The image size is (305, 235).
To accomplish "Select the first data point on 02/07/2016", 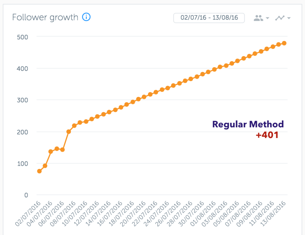I will point(39,171).
